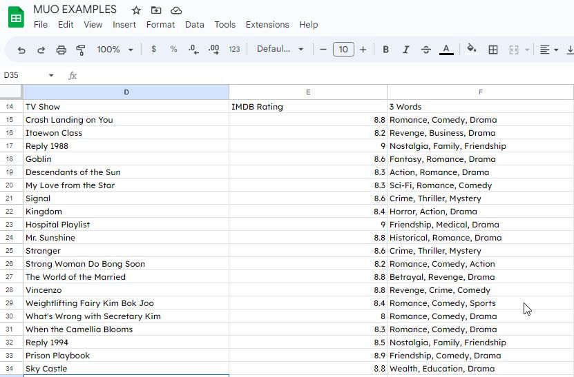Image resolution: width=574 pixels, height=377 pixels.
Task: Select the TV Show header cell
Action: point(126,107)
